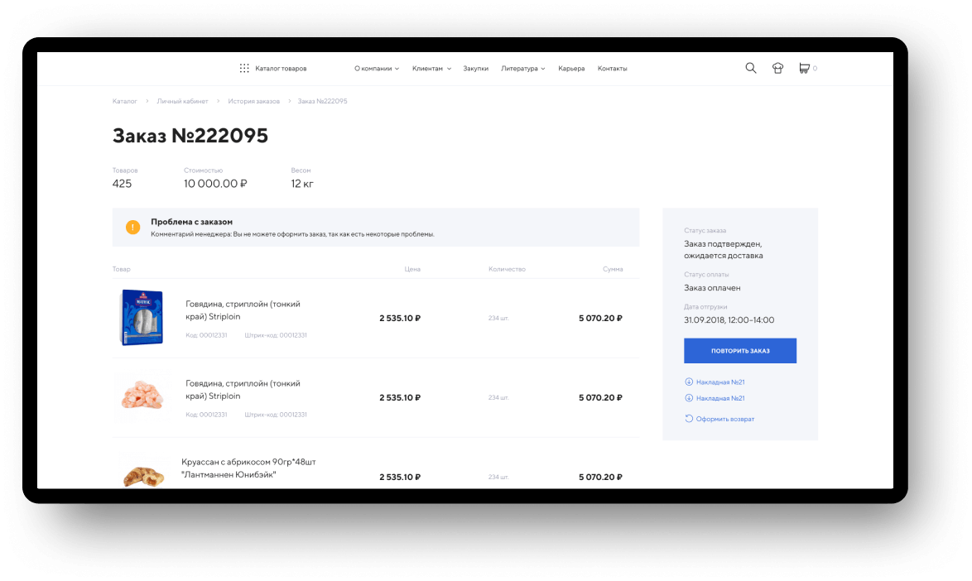Click download icon of second Накладная №21
The image size is (972, 581).
(689, 397)
